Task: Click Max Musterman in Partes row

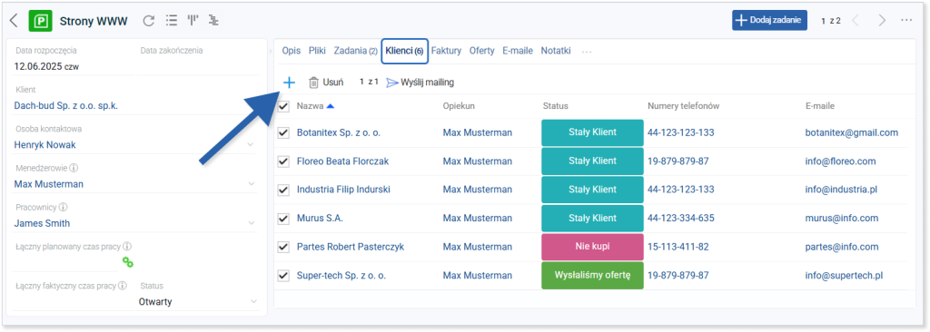Action: click(477, 247)
